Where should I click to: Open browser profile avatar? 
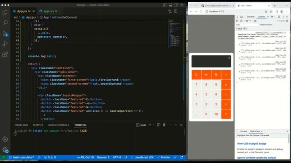282,11
